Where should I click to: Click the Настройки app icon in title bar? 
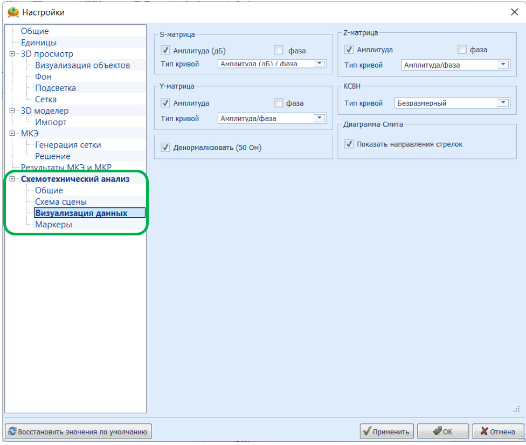tap(13, 12)
